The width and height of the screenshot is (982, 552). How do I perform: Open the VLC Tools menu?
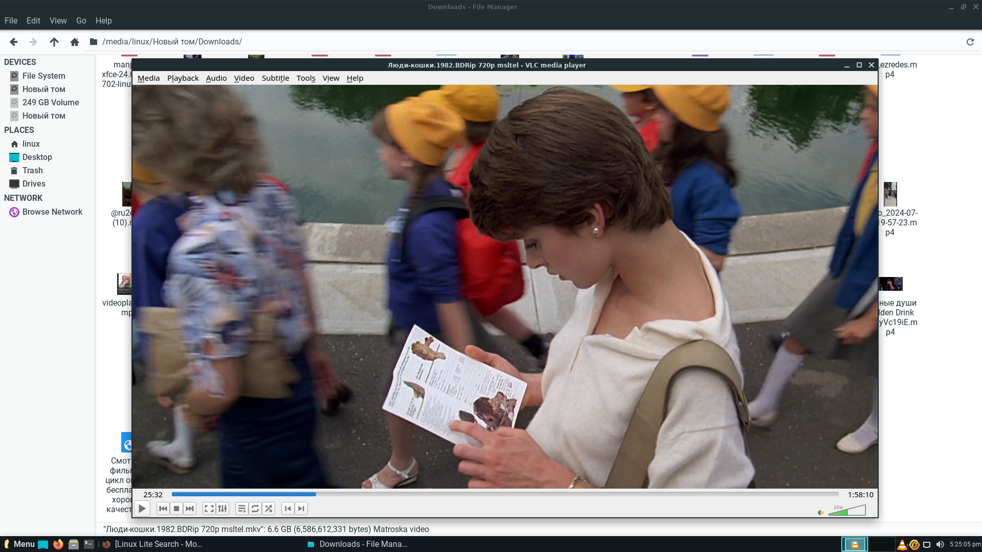pos(306,78)
